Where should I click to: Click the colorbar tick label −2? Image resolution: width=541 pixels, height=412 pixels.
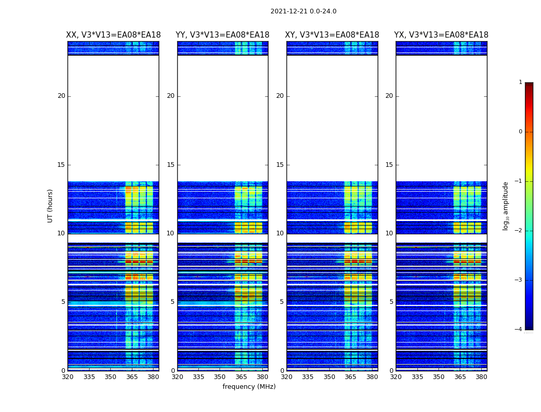coord(518,230)
